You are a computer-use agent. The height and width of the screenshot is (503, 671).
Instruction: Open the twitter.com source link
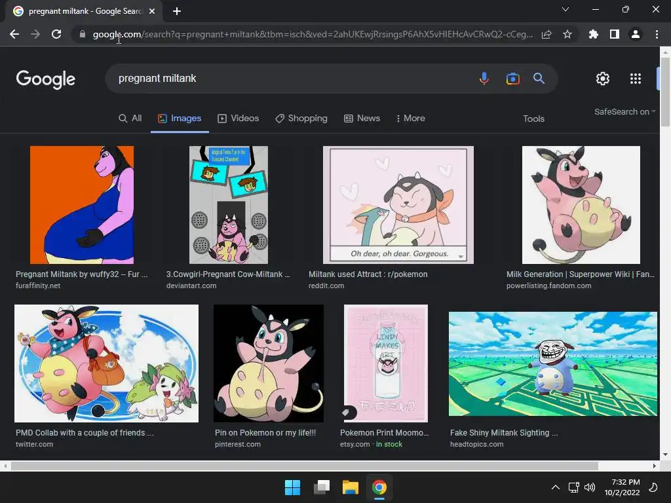[x=34, y=445]
